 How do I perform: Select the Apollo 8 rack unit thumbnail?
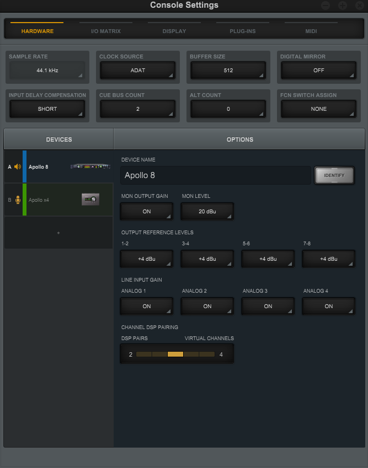click(x=90, y=166)
